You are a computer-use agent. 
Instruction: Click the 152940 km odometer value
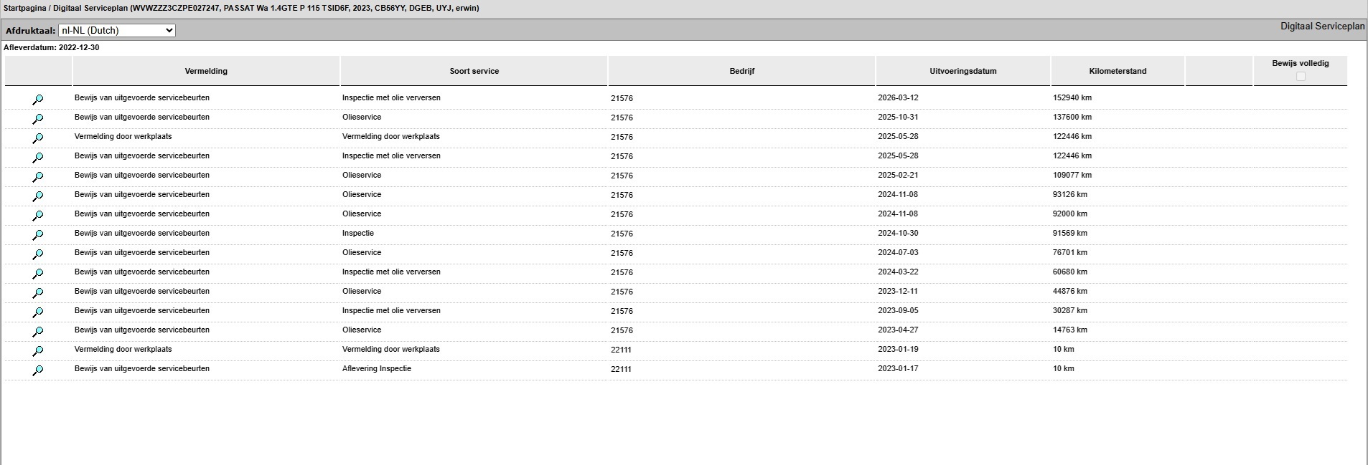tap(1072, 97)
